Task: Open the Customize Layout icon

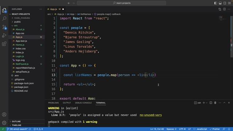Action: [229, 3]
